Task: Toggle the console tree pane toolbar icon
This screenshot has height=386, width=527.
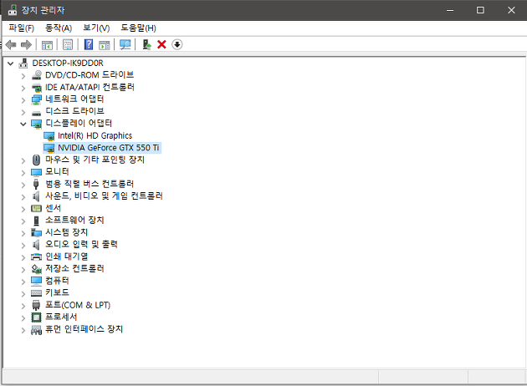Action: pos(47,44)
